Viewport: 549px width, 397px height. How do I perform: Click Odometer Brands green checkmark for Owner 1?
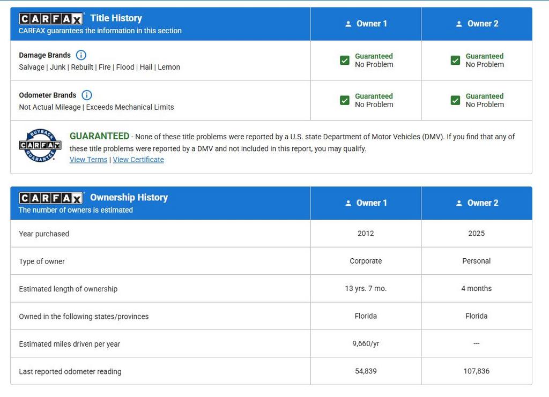tap(345, 100)
